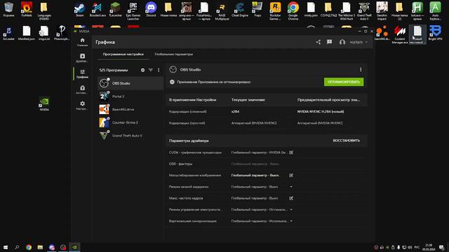Open Recycle Bin (Корзина) desktop icon
This screenshot has height=252, width=449.
click(8, 10)
